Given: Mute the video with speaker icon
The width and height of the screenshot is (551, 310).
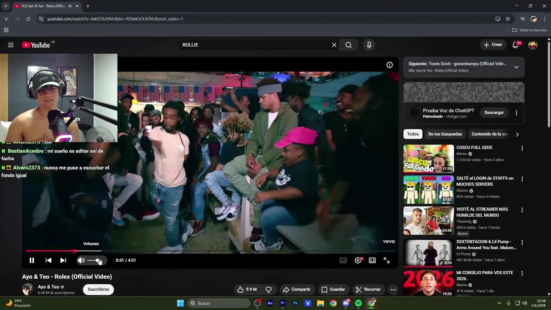Looking at the screenshot, I should coord(81,260).
